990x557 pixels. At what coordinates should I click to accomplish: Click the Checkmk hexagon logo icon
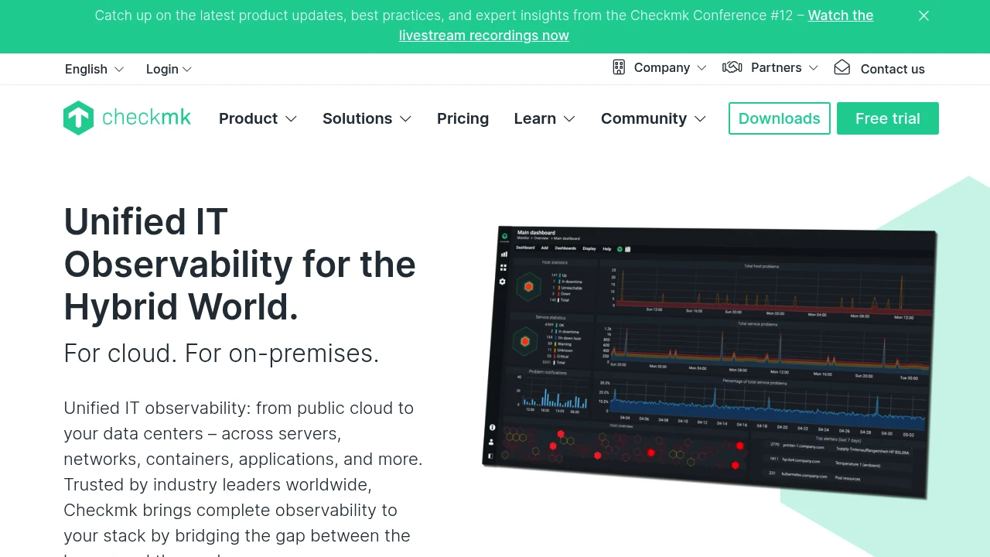click(x=78, y=118)
